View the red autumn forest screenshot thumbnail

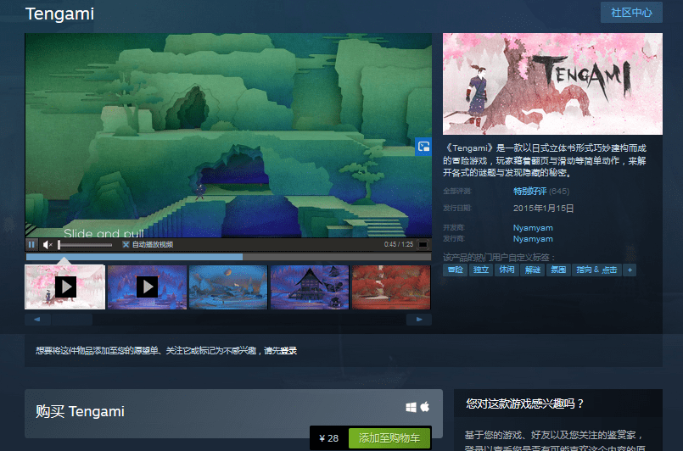pyautogui.click(x=391, y=287)
